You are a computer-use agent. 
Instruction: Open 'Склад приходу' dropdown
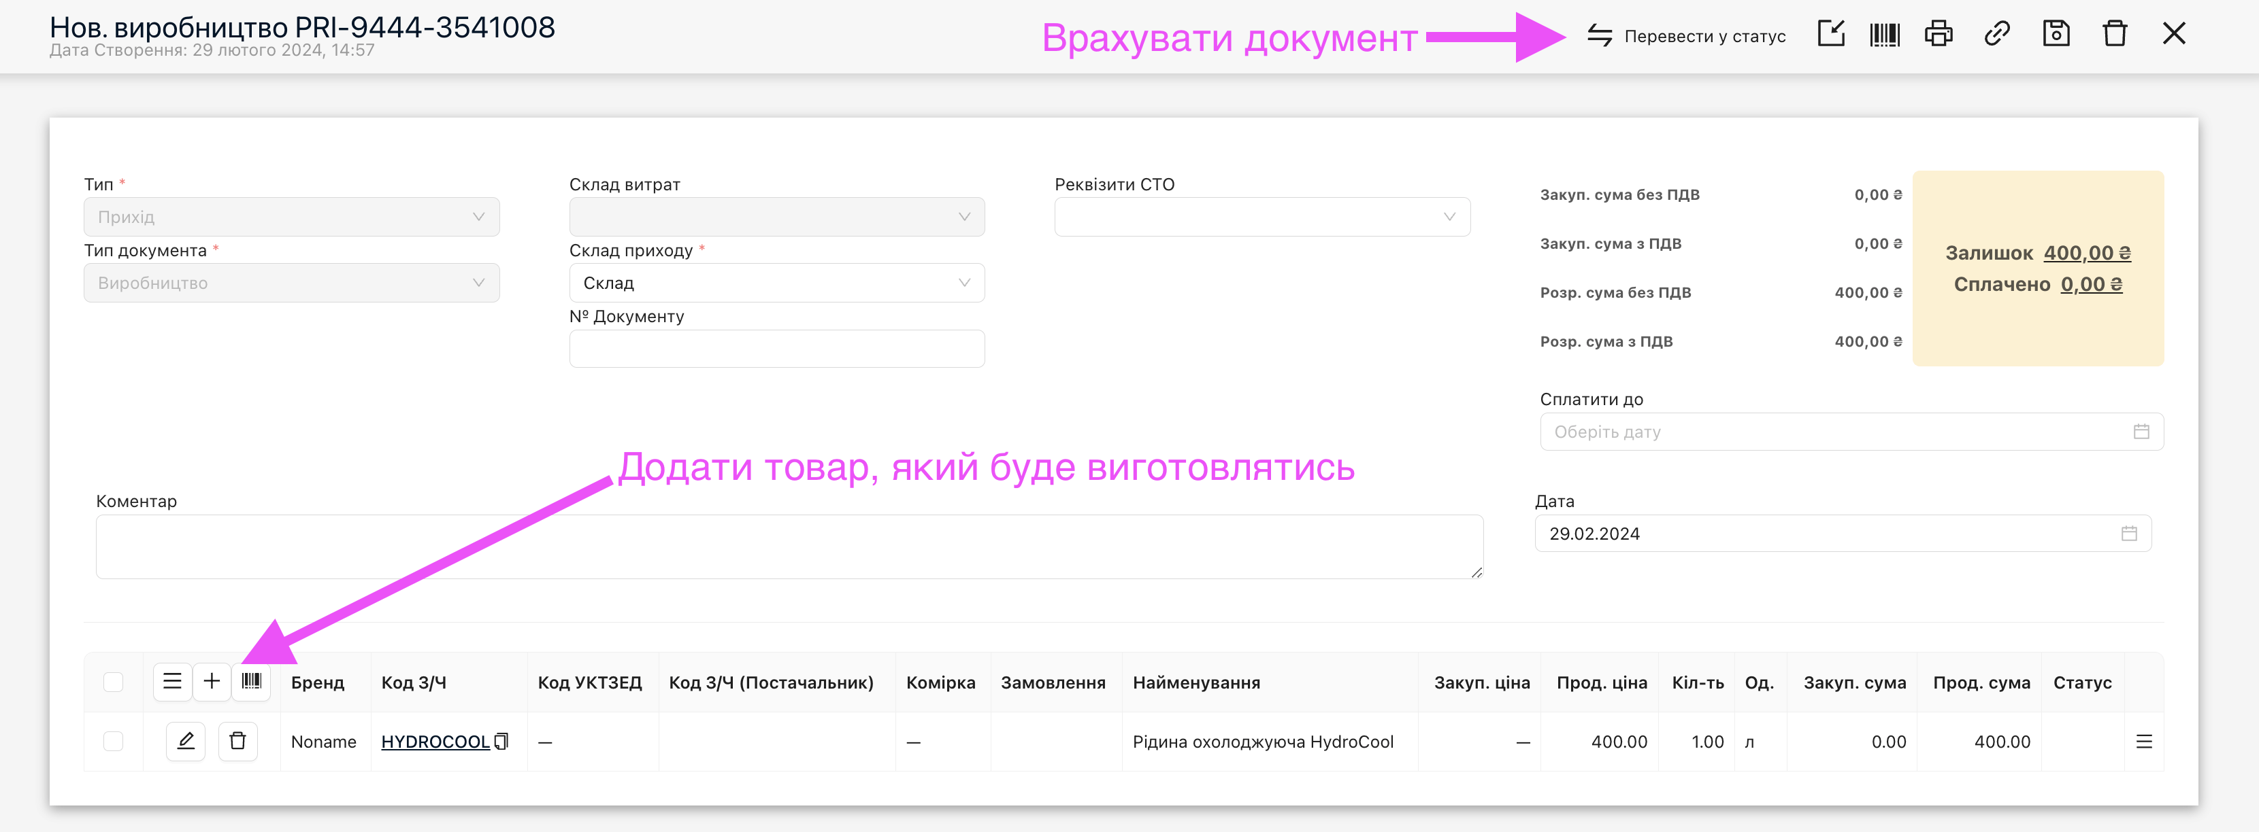776,283
